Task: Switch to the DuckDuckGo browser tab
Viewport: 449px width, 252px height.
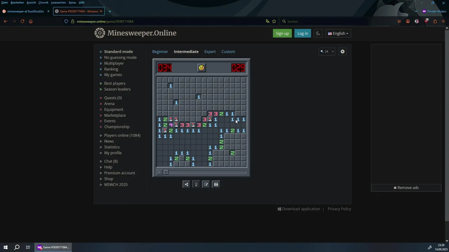Action: 26,11
